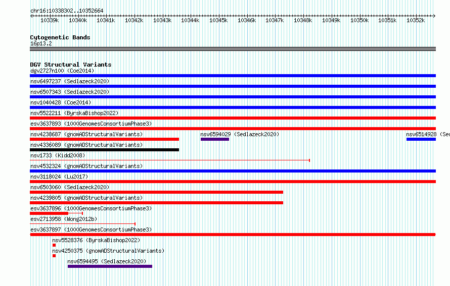The image size is (450, 286).
Task: Click the 10339k ruler tick label
Action: (x=50, y=20)
